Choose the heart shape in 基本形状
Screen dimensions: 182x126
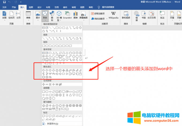(x=67, y=60)
